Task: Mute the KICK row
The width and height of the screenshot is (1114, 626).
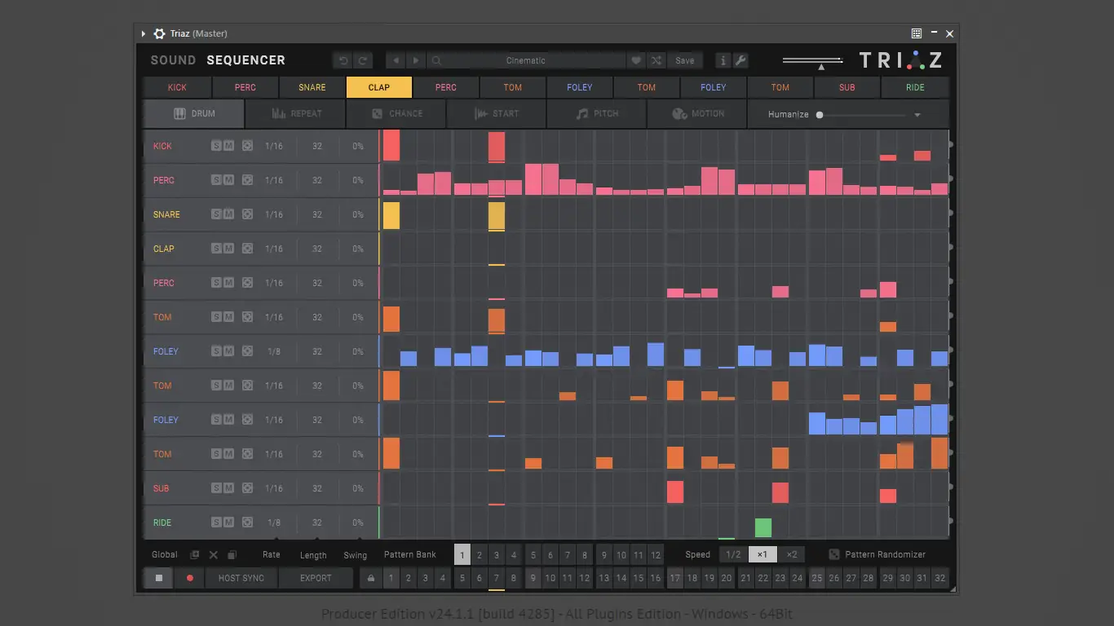Action: [x=229, y=146]
